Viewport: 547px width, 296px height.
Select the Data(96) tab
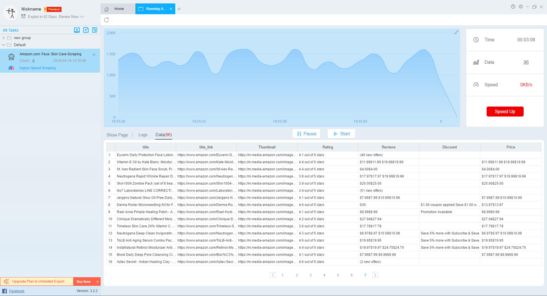pyautogui.click(x=164, y=135)
